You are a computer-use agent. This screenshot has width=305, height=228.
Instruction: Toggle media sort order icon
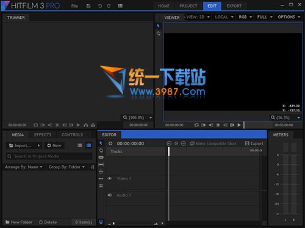[x=92, y=167]
